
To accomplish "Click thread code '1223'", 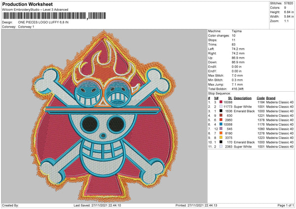I will click(x=261, y=138).
